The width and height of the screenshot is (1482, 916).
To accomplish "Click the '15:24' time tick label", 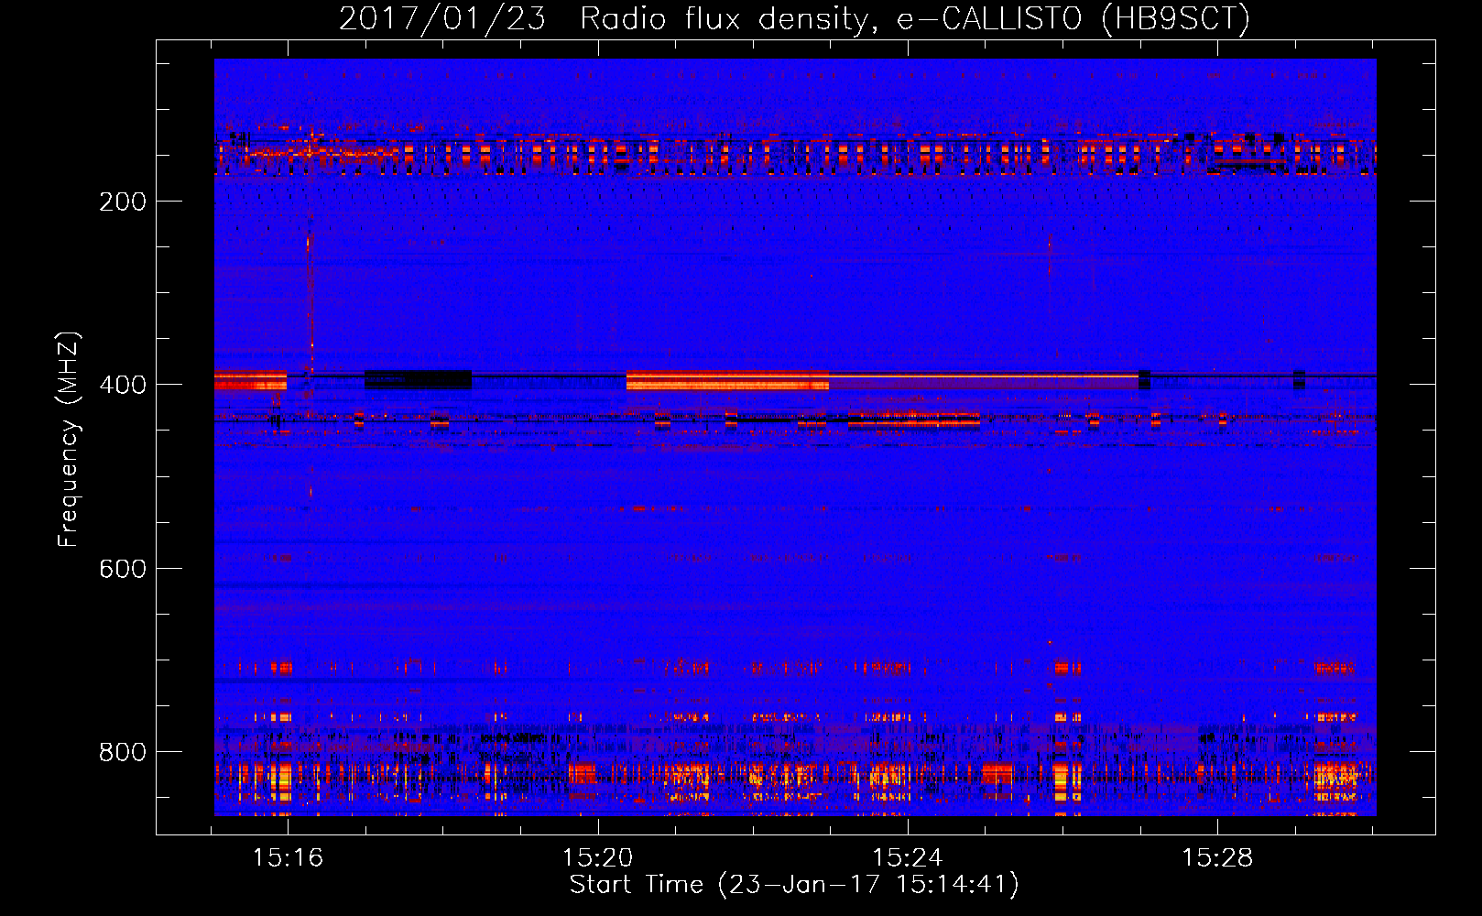I will [x=908, y=858].
